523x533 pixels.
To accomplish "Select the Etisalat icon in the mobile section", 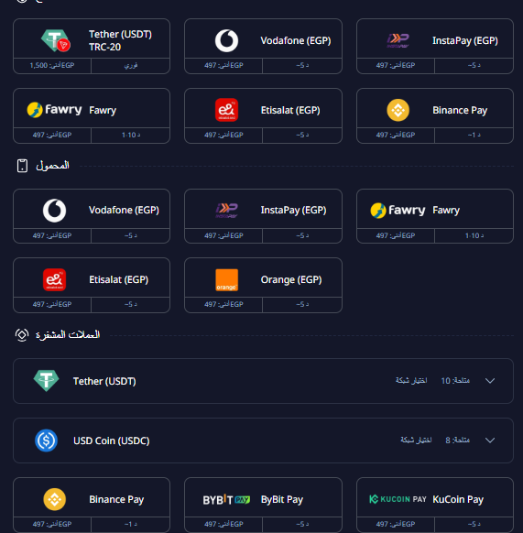I will tap(54, 279).
